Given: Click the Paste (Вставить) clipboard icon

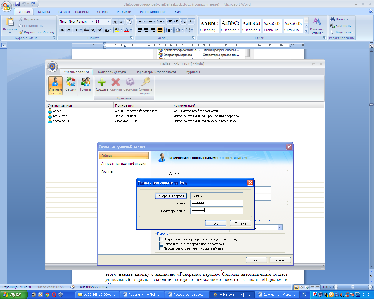Looking at the screenshot, I should (x=10, y=22).
